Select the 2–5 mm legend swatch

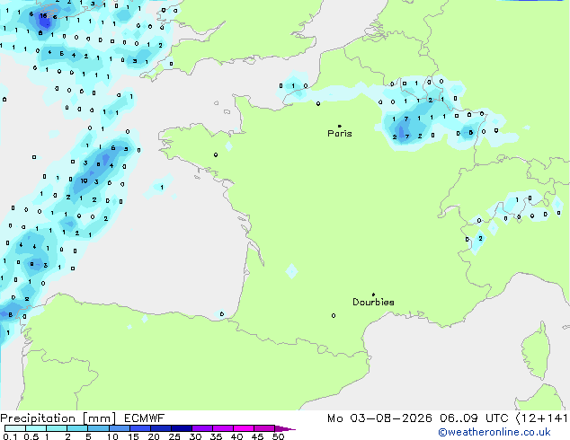coord(77,428)
